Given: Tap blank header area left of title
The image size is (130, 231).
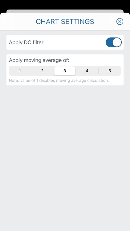Looking at the screenshot, I should [x=18, y=22].
